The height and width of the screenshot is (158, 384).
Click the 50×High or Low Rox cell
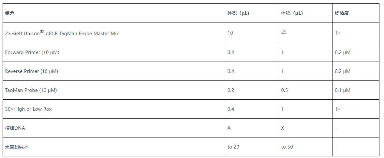(28, 109)
